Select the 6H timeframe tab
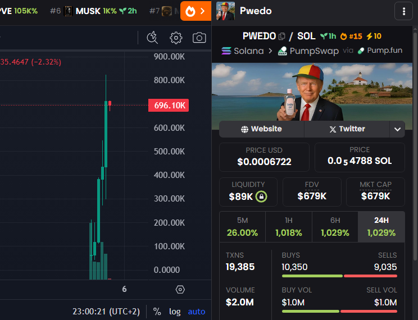This screenshot has height=320, width=418. [335, 227]
